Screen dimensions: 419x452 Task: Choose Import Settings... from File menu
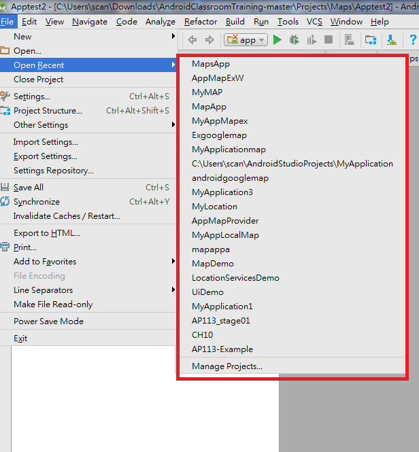(x=88, y=142)
